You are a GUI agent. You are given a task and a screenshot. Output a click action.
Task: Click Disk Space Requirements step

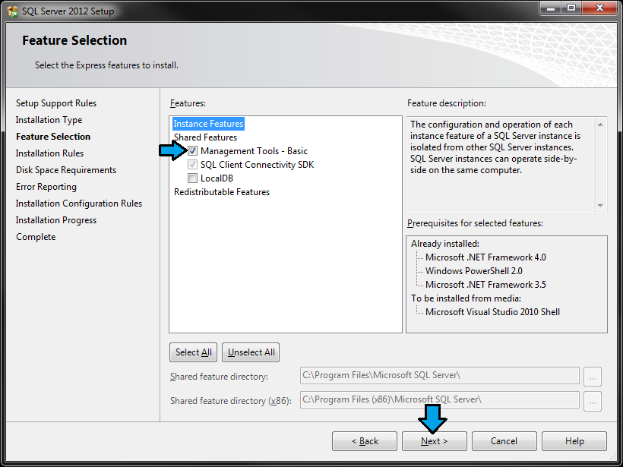coord(66,170)
